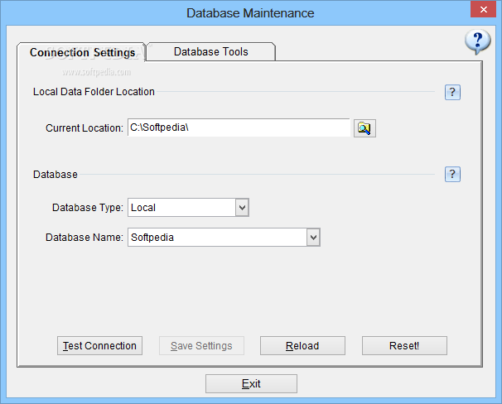Click the Database Name label
Screen dimensions: 502x404
[x=84, y=238]
